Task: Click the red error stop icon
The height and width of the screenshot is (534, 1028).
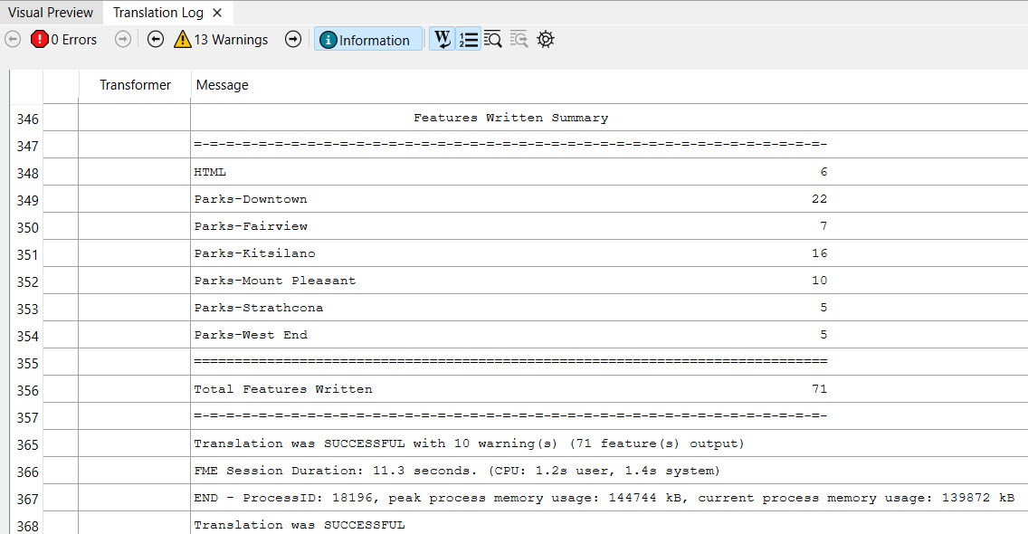Action: pos(40,40)
